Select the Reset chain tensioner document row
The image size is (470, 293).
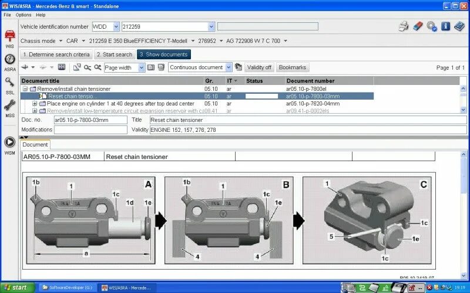pyautogui.click(x=197, y=96)
